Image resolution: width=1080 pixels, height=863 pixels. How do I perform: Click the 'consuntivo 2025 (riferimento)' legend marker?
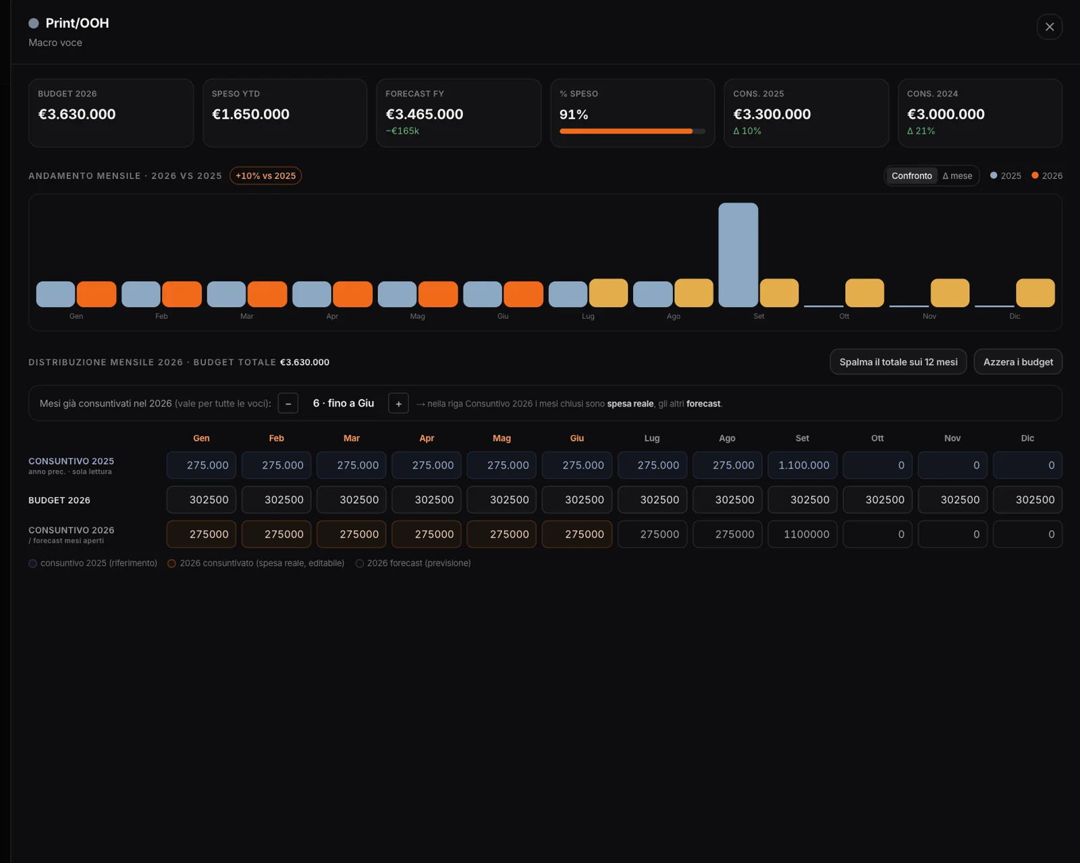pos(32,563)
